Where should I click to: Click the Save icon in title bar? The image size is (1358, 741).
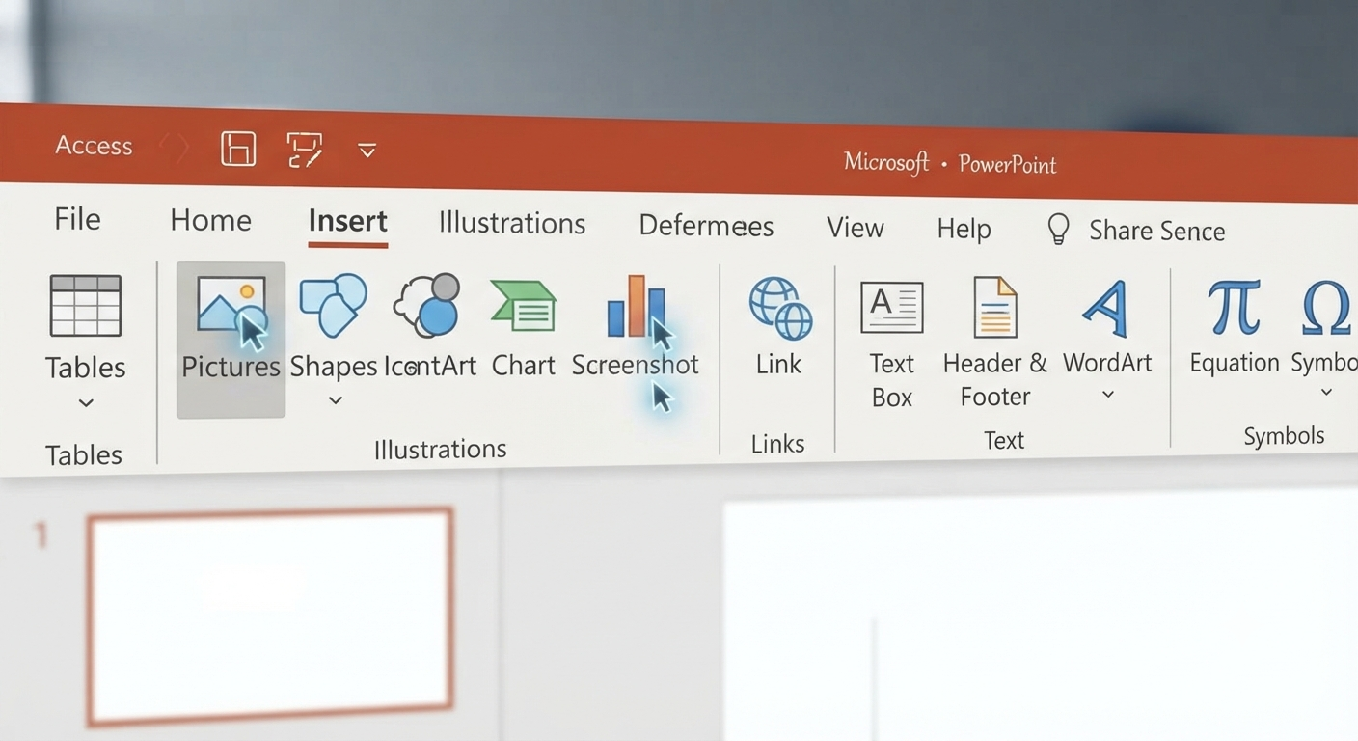click(238, 149)
